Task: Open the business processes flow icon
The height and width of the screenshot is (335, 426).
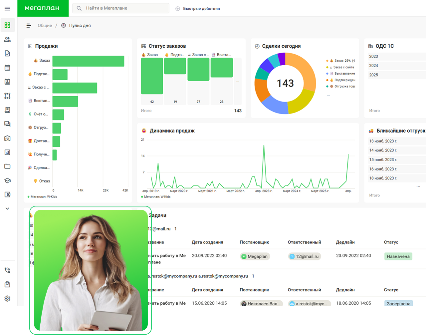Action: pos(7,96)
